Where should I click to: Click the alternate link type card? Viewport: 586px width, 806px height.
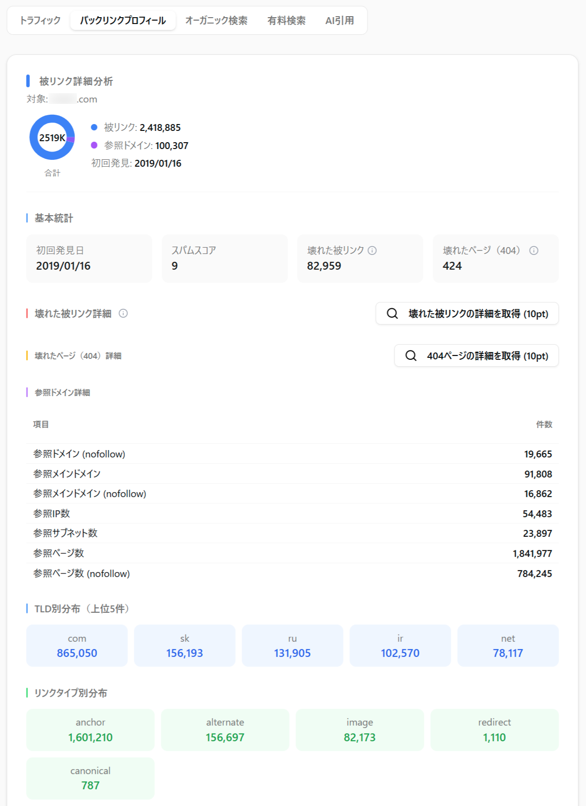(x=225, y=730)
